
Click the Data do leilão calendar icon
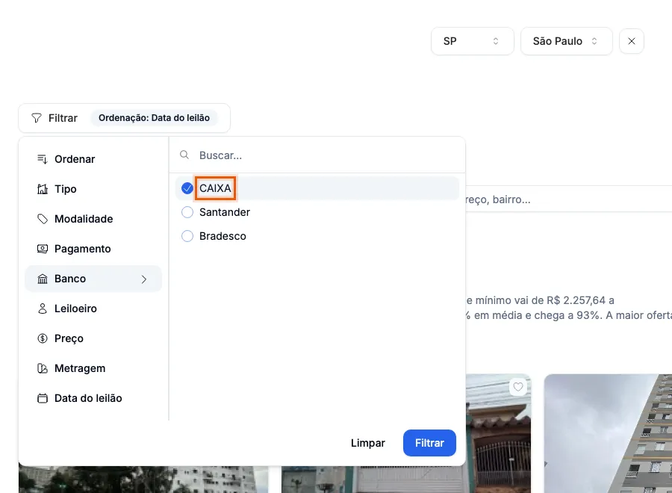(x=42, y=398)
